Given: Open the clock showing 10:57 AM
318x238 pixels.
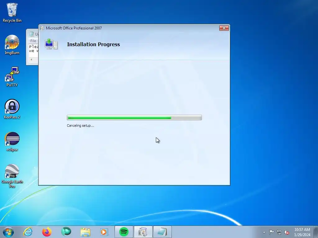Looking at the screenshot, I should point(302,232).
